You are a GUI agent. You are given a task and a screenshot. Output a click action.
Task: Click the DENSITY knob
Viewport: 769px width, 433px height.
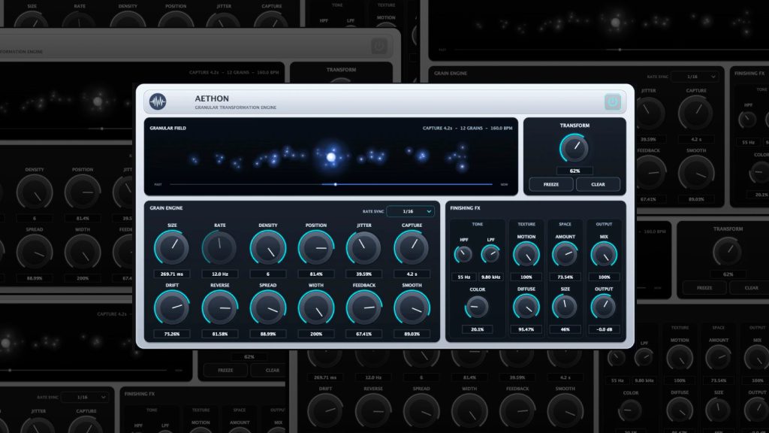coord(268,248)
